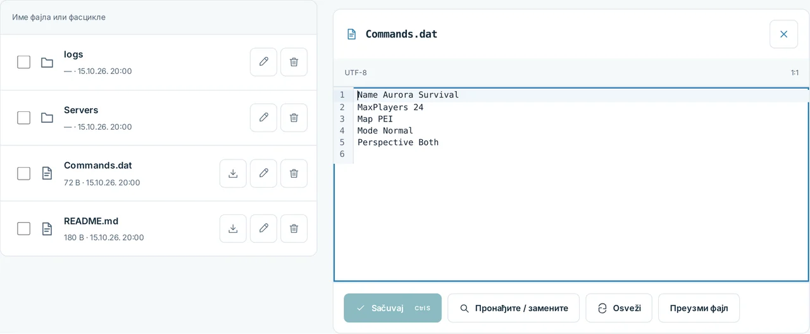The height and width of the screenshot is (334, 810).
Task: Open the logs folder icon
Action: click(47, 62)
